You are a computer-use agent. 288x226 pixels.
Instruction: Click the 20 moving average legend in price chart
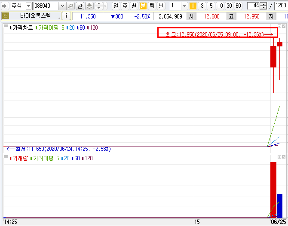(x=70, y=28)
